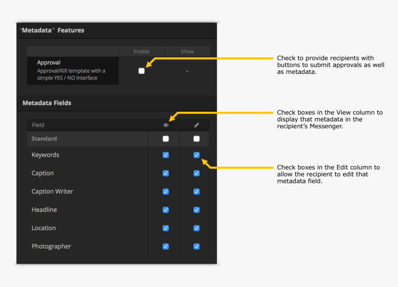
Task: Select the Standard group row label
Action: click(x=44, y=139)
